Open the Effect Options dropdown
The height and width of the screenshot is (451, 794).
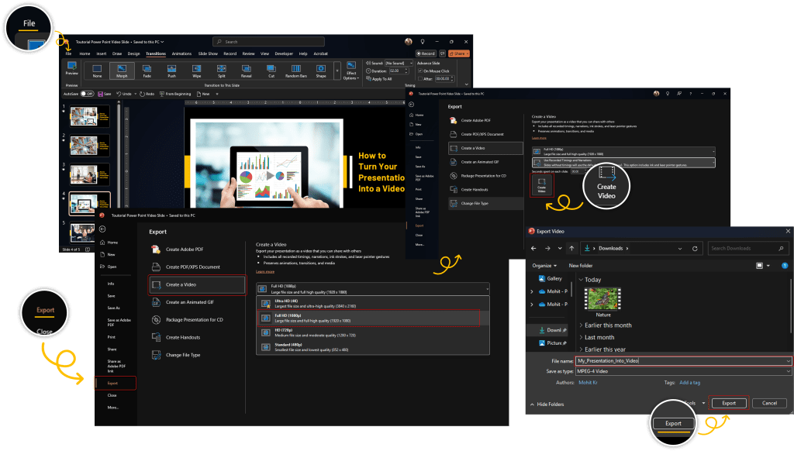pos(351,71)
